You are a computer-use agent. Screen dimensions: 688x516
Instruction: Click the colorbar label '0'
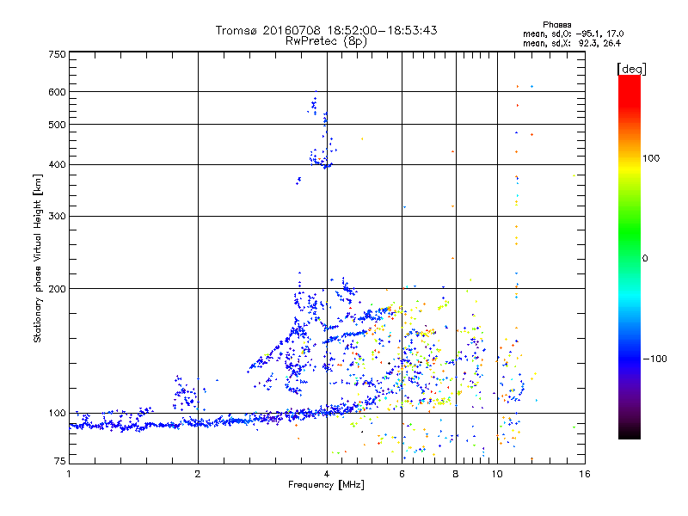[x=645, y=259]
